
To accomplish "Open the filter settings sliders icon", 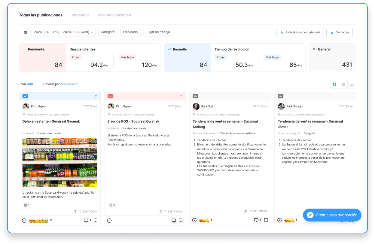I will click(x=26, y=32).
